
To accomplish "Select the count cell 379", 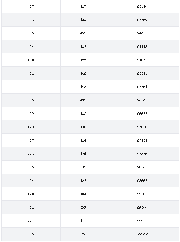I will point(83,234).
